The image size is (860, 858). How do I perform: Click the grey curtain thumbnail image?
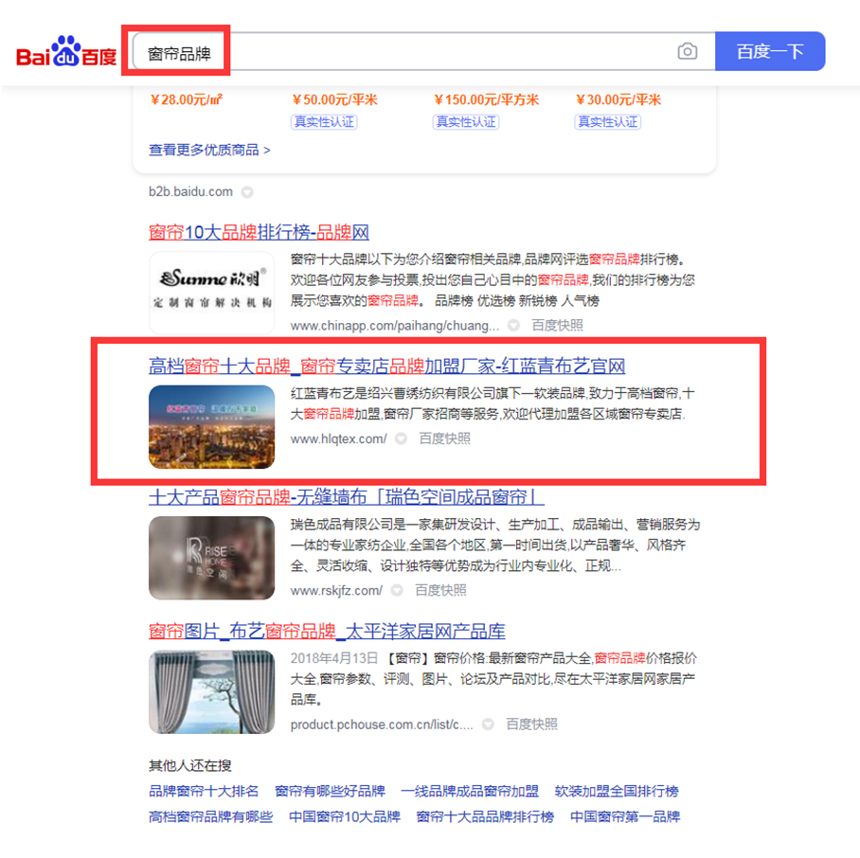tap(212, 692)
